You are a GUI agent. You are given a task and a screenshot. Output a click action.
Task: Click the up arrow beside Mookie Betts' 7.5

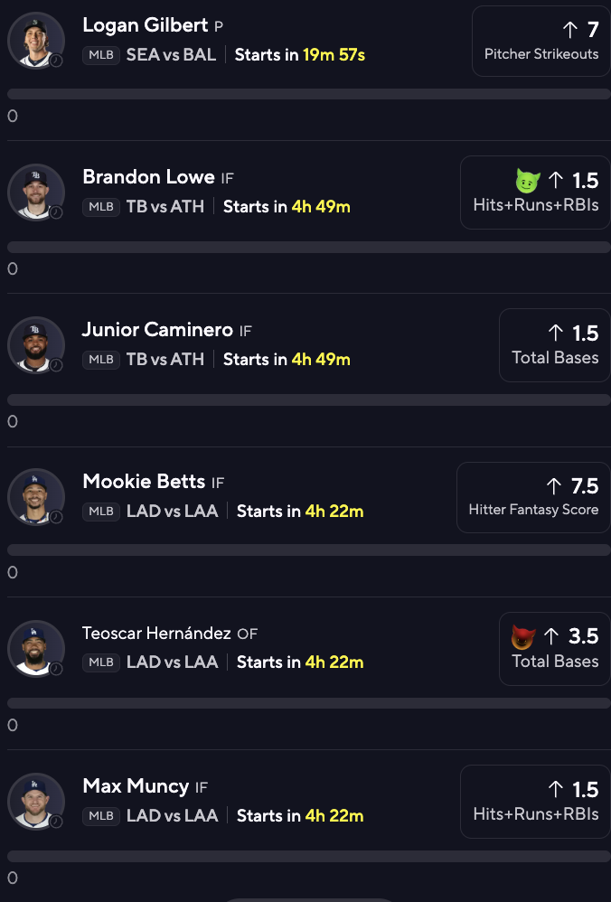coord(554,486)
